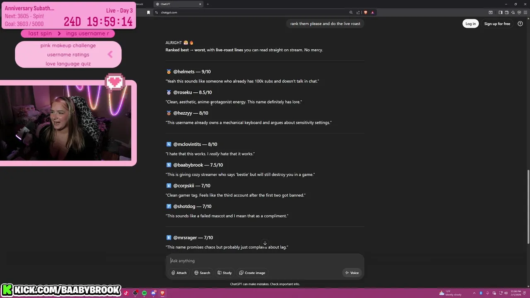530x298 pixels.
Task: Click 'username ratings' in overlay list
Action: point(68,55)
